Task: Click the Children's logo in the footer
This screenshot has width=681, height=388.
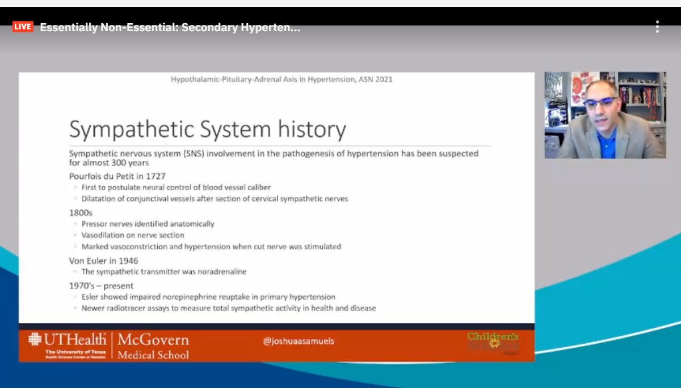Action: (493, 343)
